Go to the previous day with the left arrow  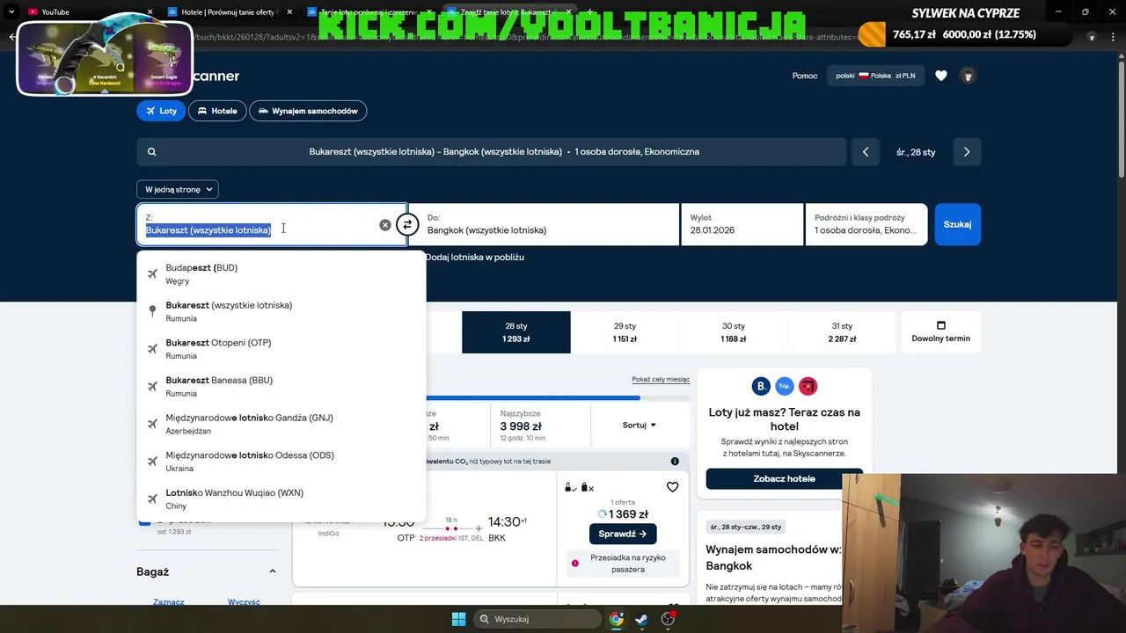click(866, 152)
